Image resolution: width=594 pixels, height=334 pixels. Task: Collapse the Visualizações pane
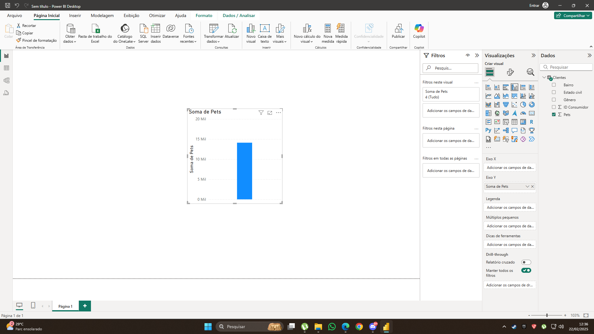tap(533, 55)
